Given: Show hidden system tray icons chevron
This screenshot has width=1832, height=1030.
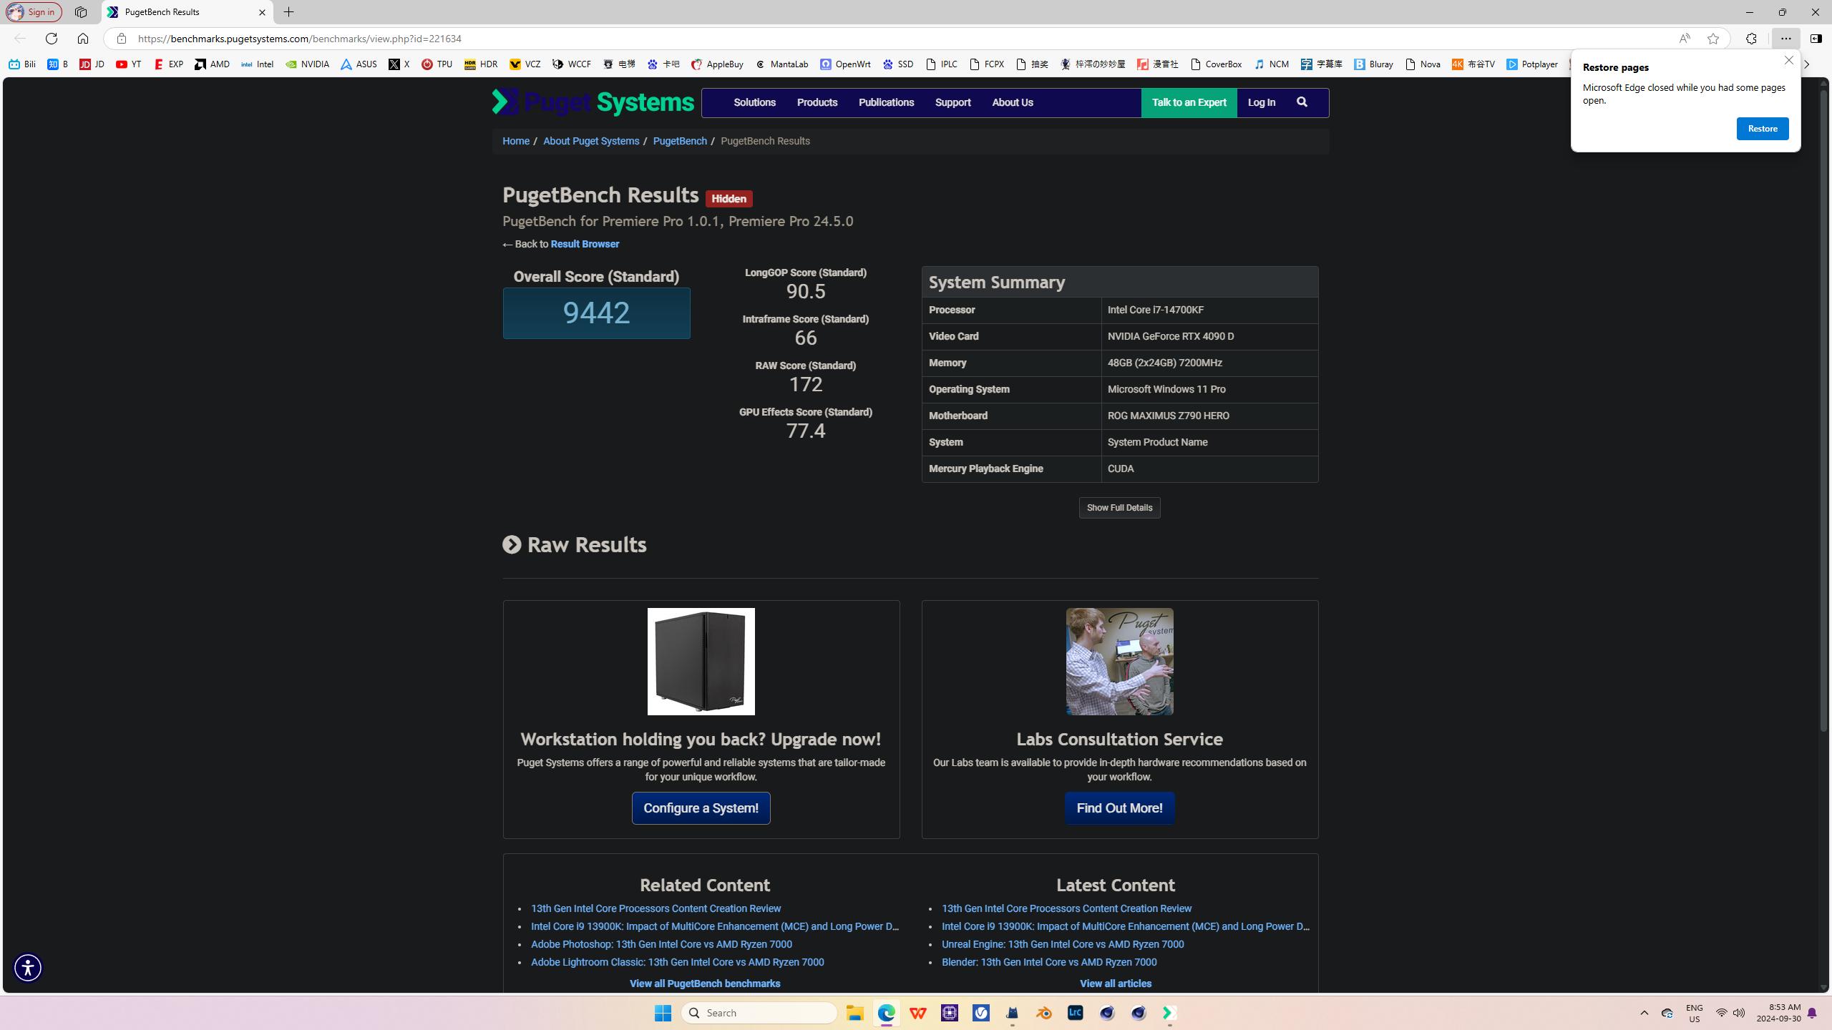Looking at the screenshot, I should coord(1645,1013).
